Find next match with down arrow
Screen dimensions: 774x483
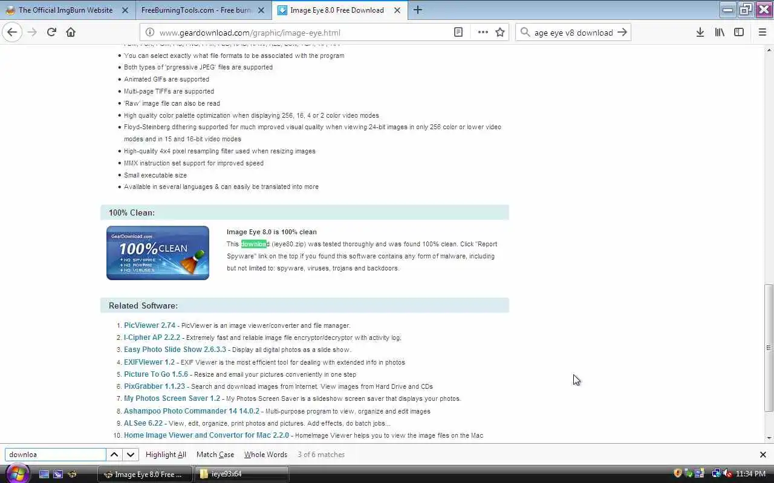(x=130, y=455)
